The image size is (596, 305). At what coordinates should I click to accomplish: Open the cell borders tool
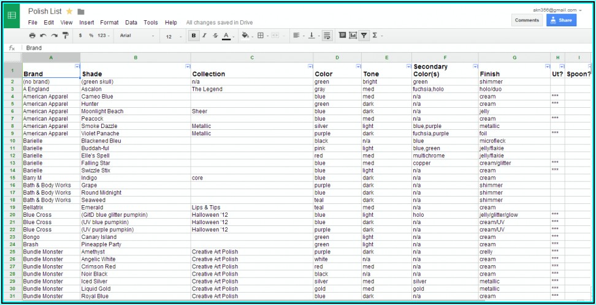pos(261,36)
